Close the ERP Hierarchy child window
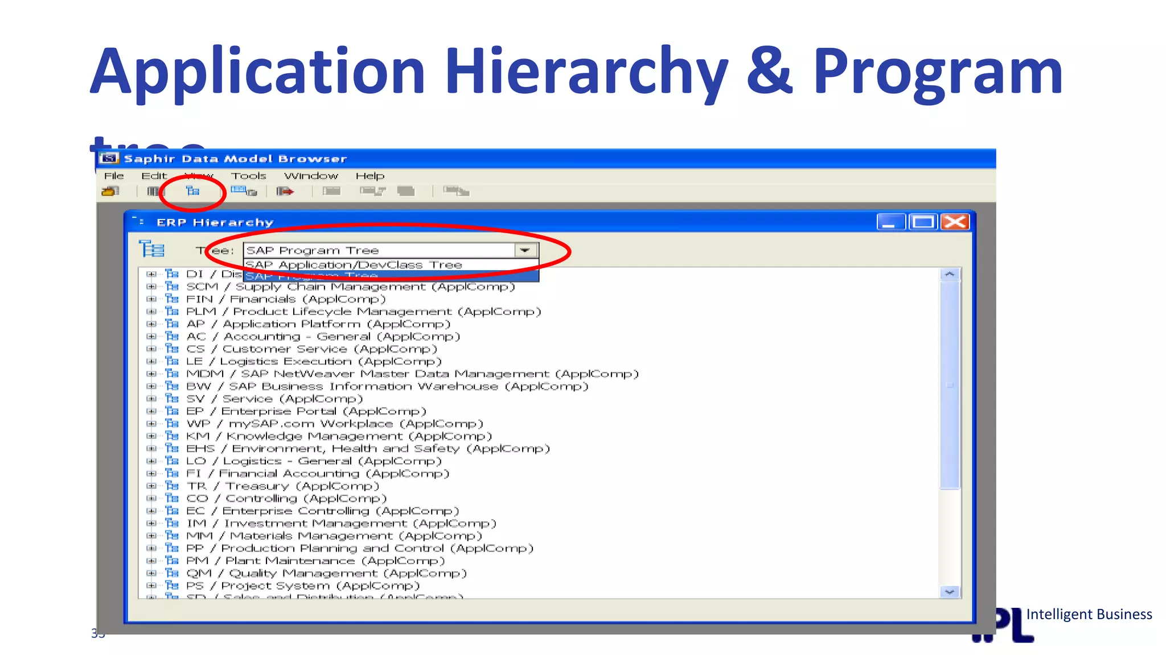The width and height of the screenshot is (1166, 655). (x=955, y=221)
